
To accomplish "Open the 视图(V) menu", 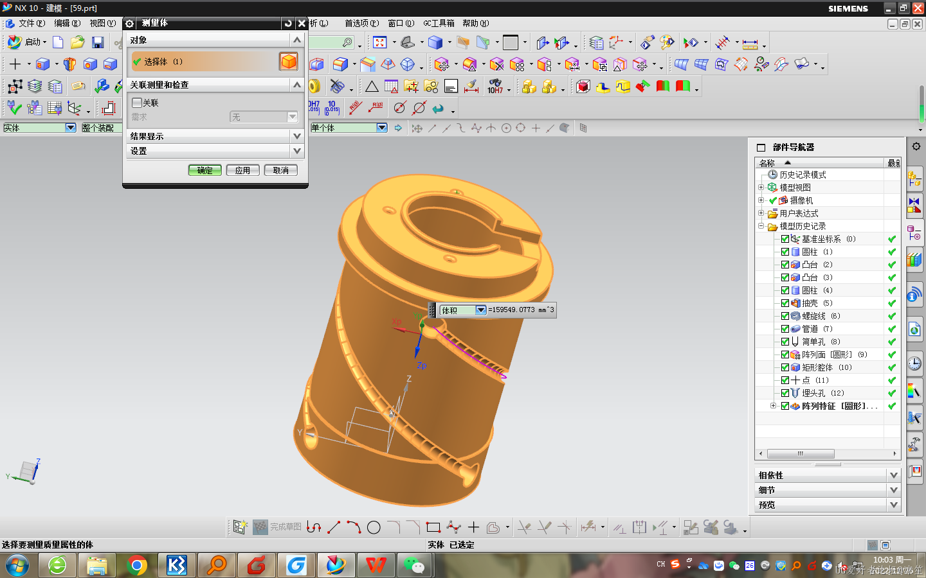I will [x=103, y=23].
